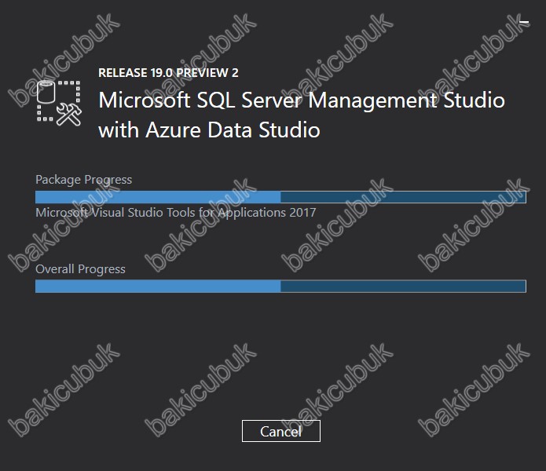Click the with Azure Data Studio subtitle line
The image size is (546, 471).
click(x=209, y=130)
